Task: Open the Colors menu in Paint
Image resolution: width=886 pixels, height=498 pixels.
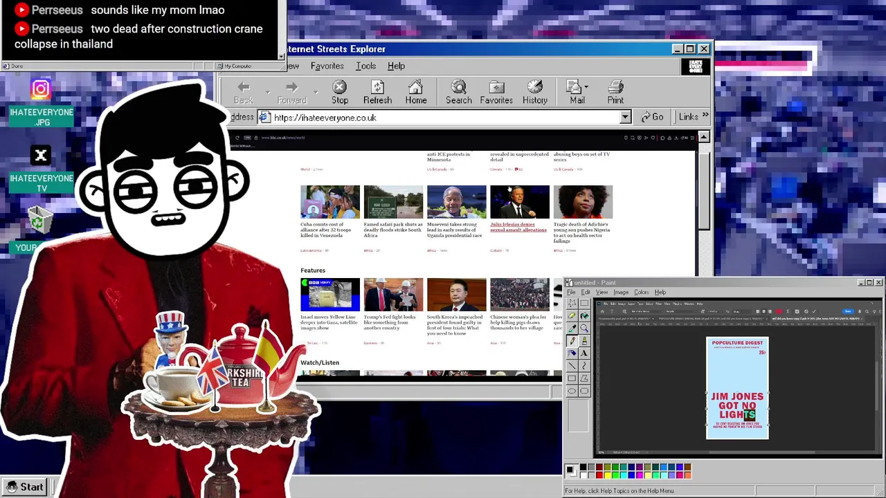Action: point(642,292)
